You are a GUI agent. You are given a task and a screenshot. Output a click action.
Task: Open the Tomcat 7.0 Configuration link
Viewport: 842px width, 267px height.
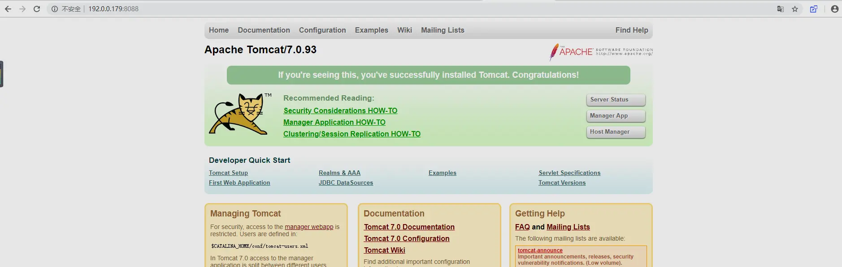(407, 239)
